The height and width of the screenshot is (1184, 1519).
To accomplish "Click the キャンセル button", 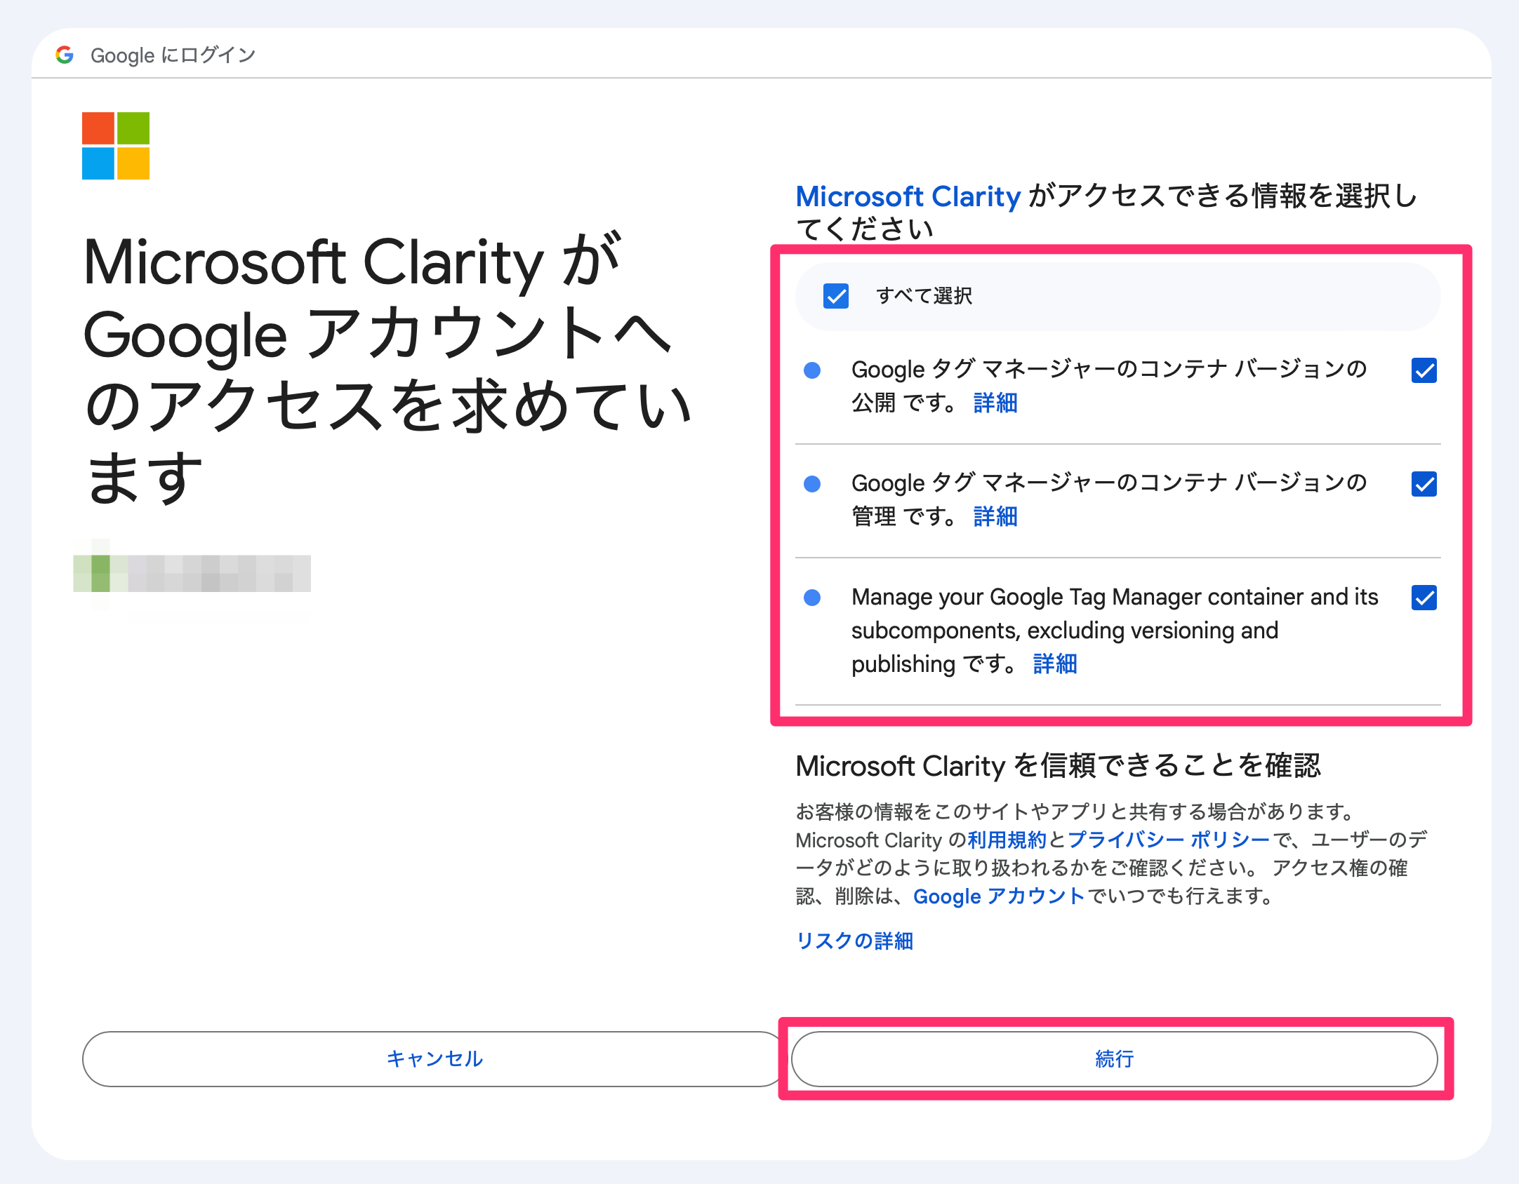I will point(433,1059).
